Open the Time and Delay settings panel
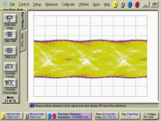 tap(106, 116)
